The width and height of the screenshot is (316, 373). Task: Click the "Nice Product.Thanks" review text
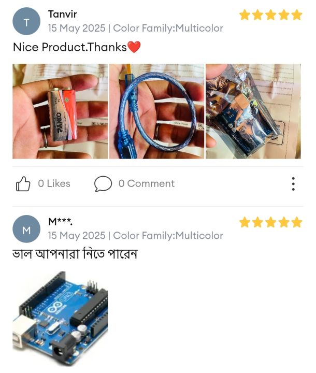(x=70, y=47)
